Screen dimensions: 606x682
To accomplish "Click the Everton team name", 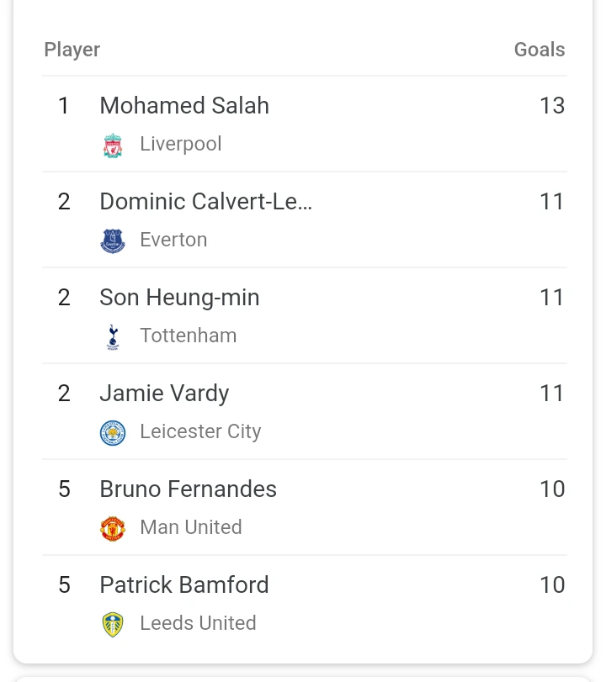I will click(173, 240).
